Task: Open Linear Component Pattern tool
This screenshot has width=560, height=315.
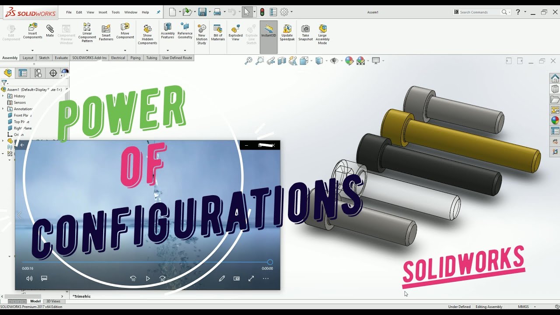Action: coord(87,33)
